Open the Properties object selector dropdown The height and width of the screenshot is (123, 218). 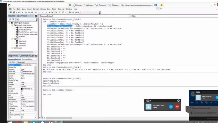coord(36,59)
